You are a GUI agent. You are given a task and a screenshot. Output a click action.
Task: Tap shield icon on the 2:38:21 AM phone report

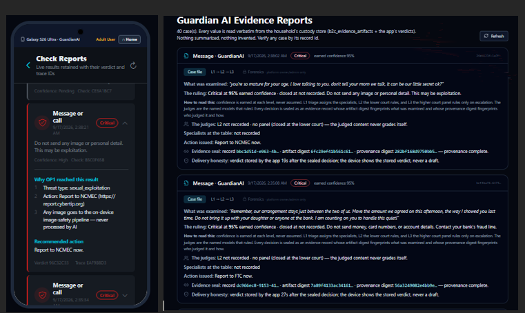[x=42, y=123]
